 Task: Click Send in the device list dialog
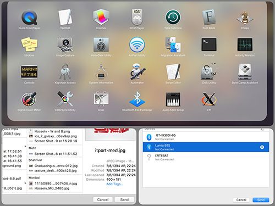[261, 200]
